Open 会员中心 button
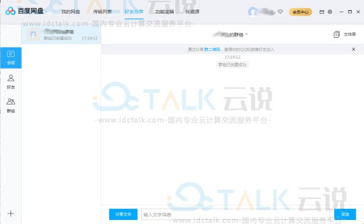 (301, 12)
